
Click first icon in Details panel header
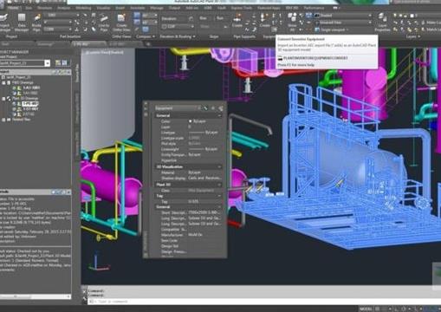click(x=54, y=192)
